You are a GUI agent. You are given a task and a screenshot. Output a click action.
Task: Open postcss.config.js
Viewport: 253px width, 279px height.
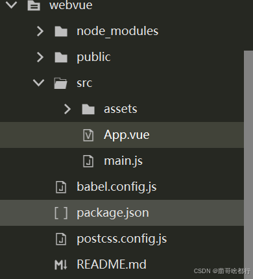[x=122, y=239]
